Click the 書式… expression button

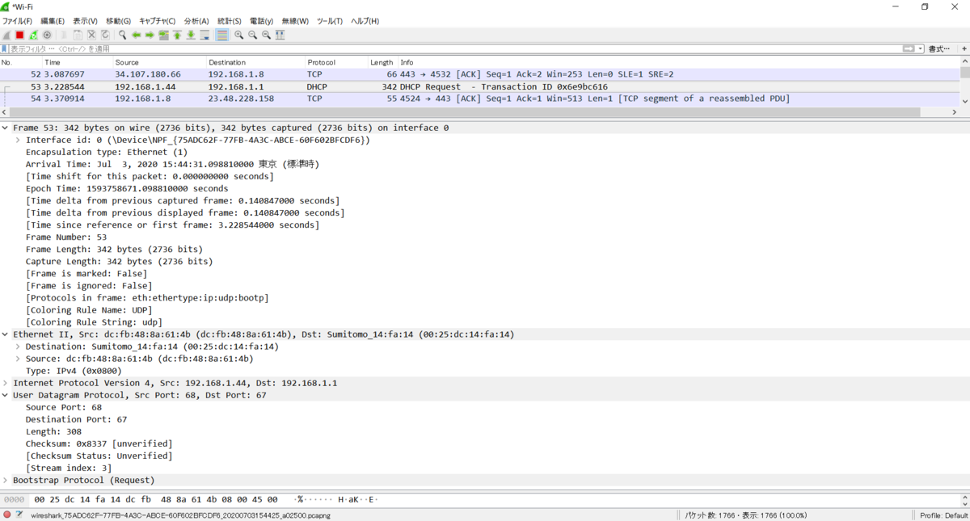pyautogui.click(x=939, y=48)
